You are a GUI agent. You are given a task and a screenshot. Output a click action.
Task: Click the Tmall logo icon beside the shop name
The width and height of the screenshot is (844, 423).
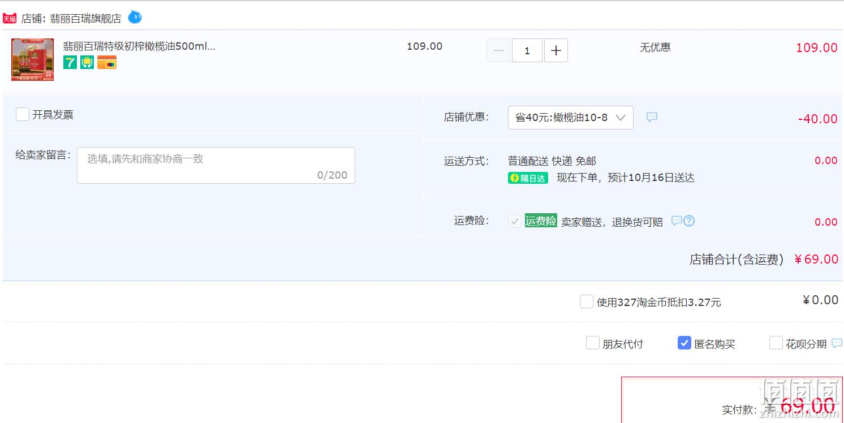(x=10, y=19)
